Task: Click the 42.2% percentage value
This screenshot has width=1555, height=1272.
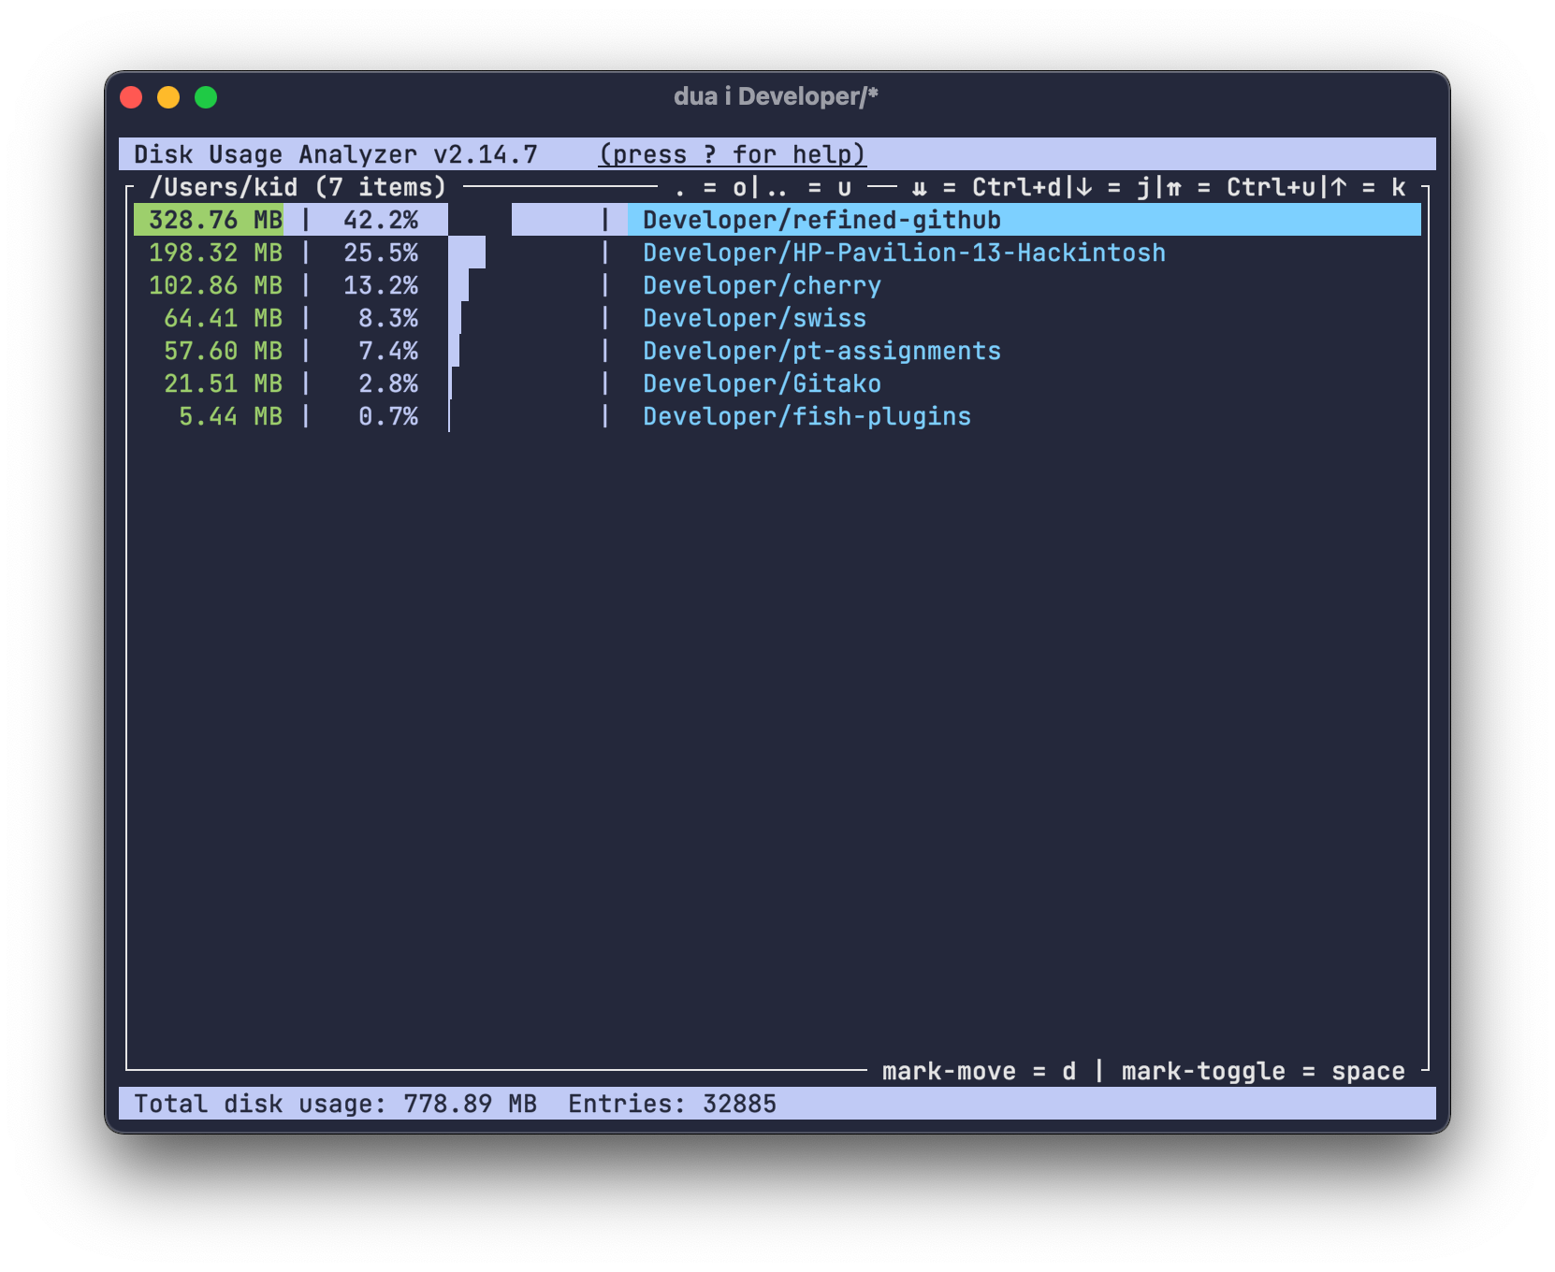Action: pos(381,220)
